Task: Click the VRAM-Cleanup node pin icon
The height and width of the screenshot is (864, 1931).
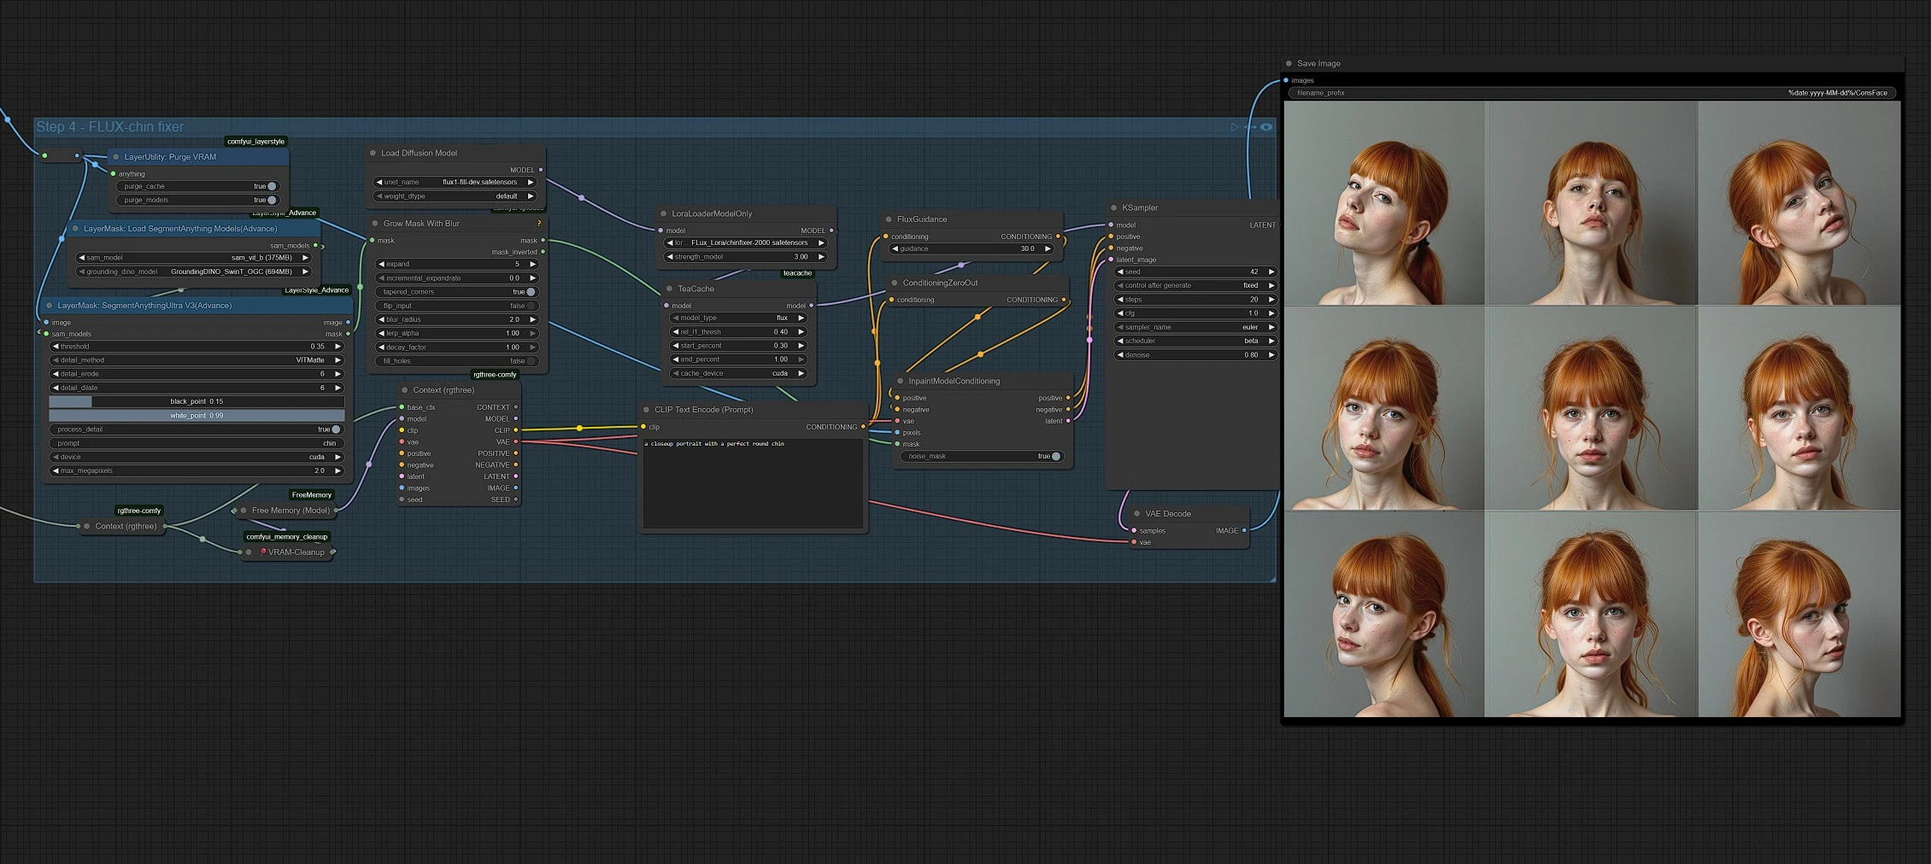Action: (263, 552)
